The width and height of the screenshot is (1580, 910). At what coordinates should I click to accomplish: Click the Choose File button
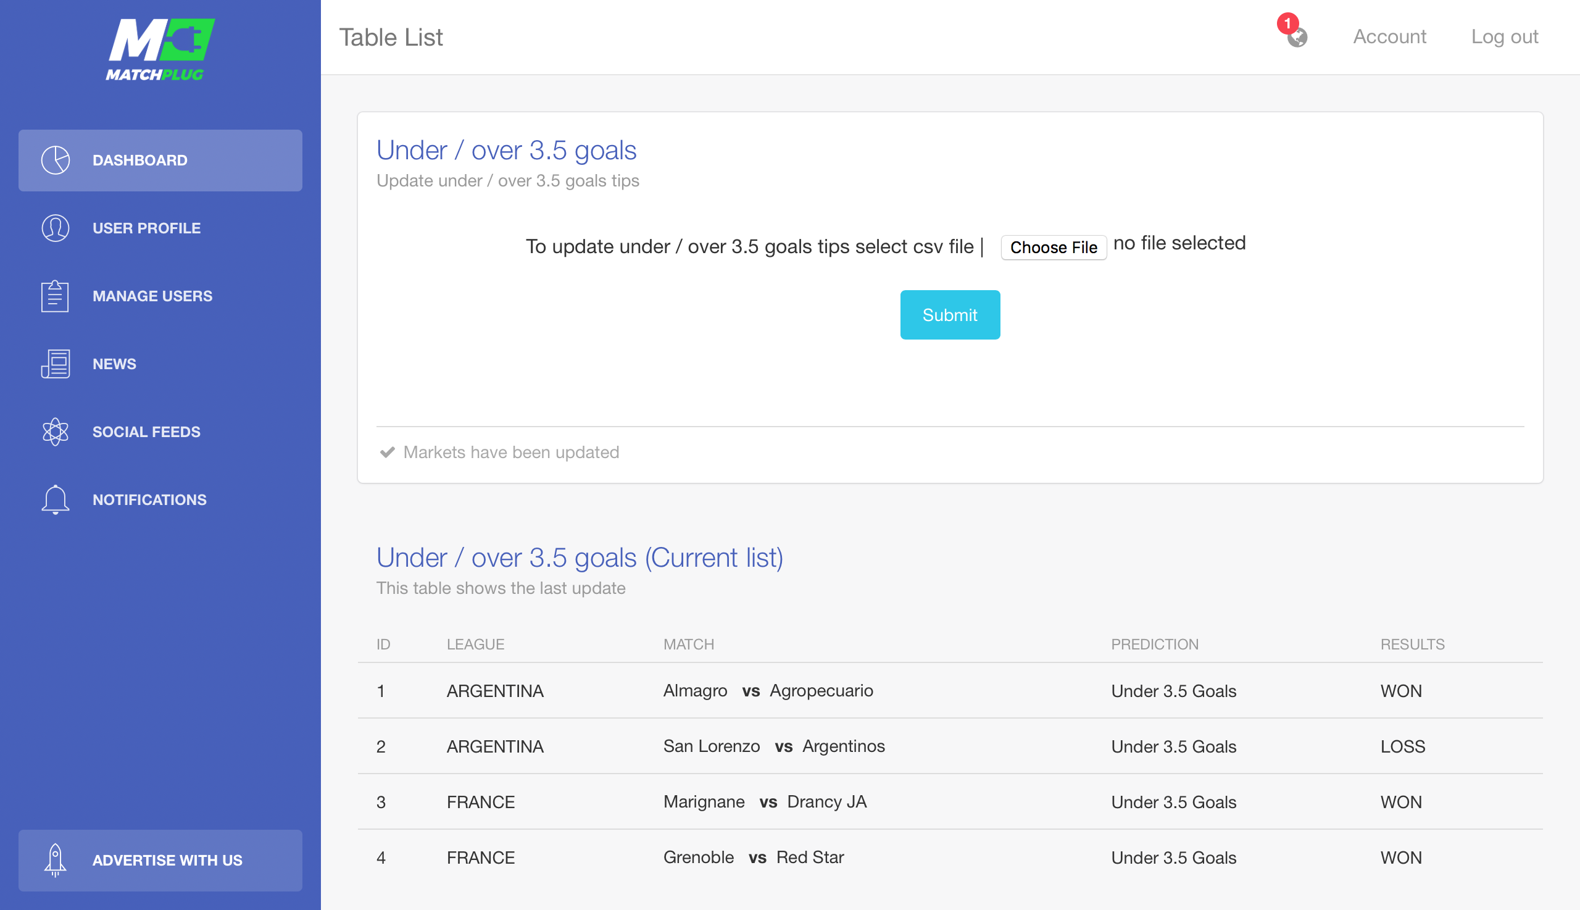[x=1054, y=248]
